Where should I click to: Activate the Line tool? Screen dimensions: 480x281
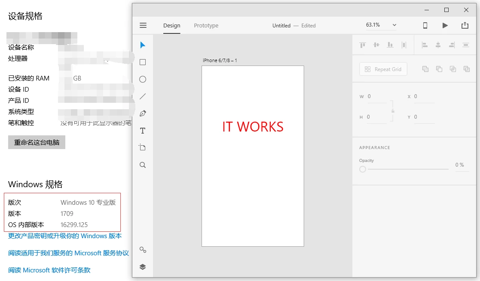pos(143,96)
